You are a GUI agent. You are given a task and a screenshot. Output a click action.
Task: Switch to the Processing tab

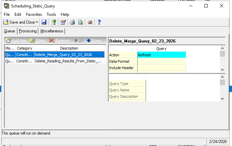click(28, 31)
